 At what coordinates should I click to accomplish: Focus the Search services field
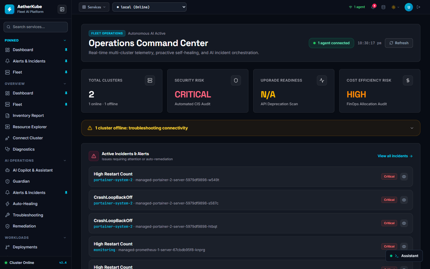pos(36,27)
